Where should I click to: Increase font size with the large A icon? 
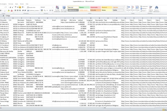10,7
